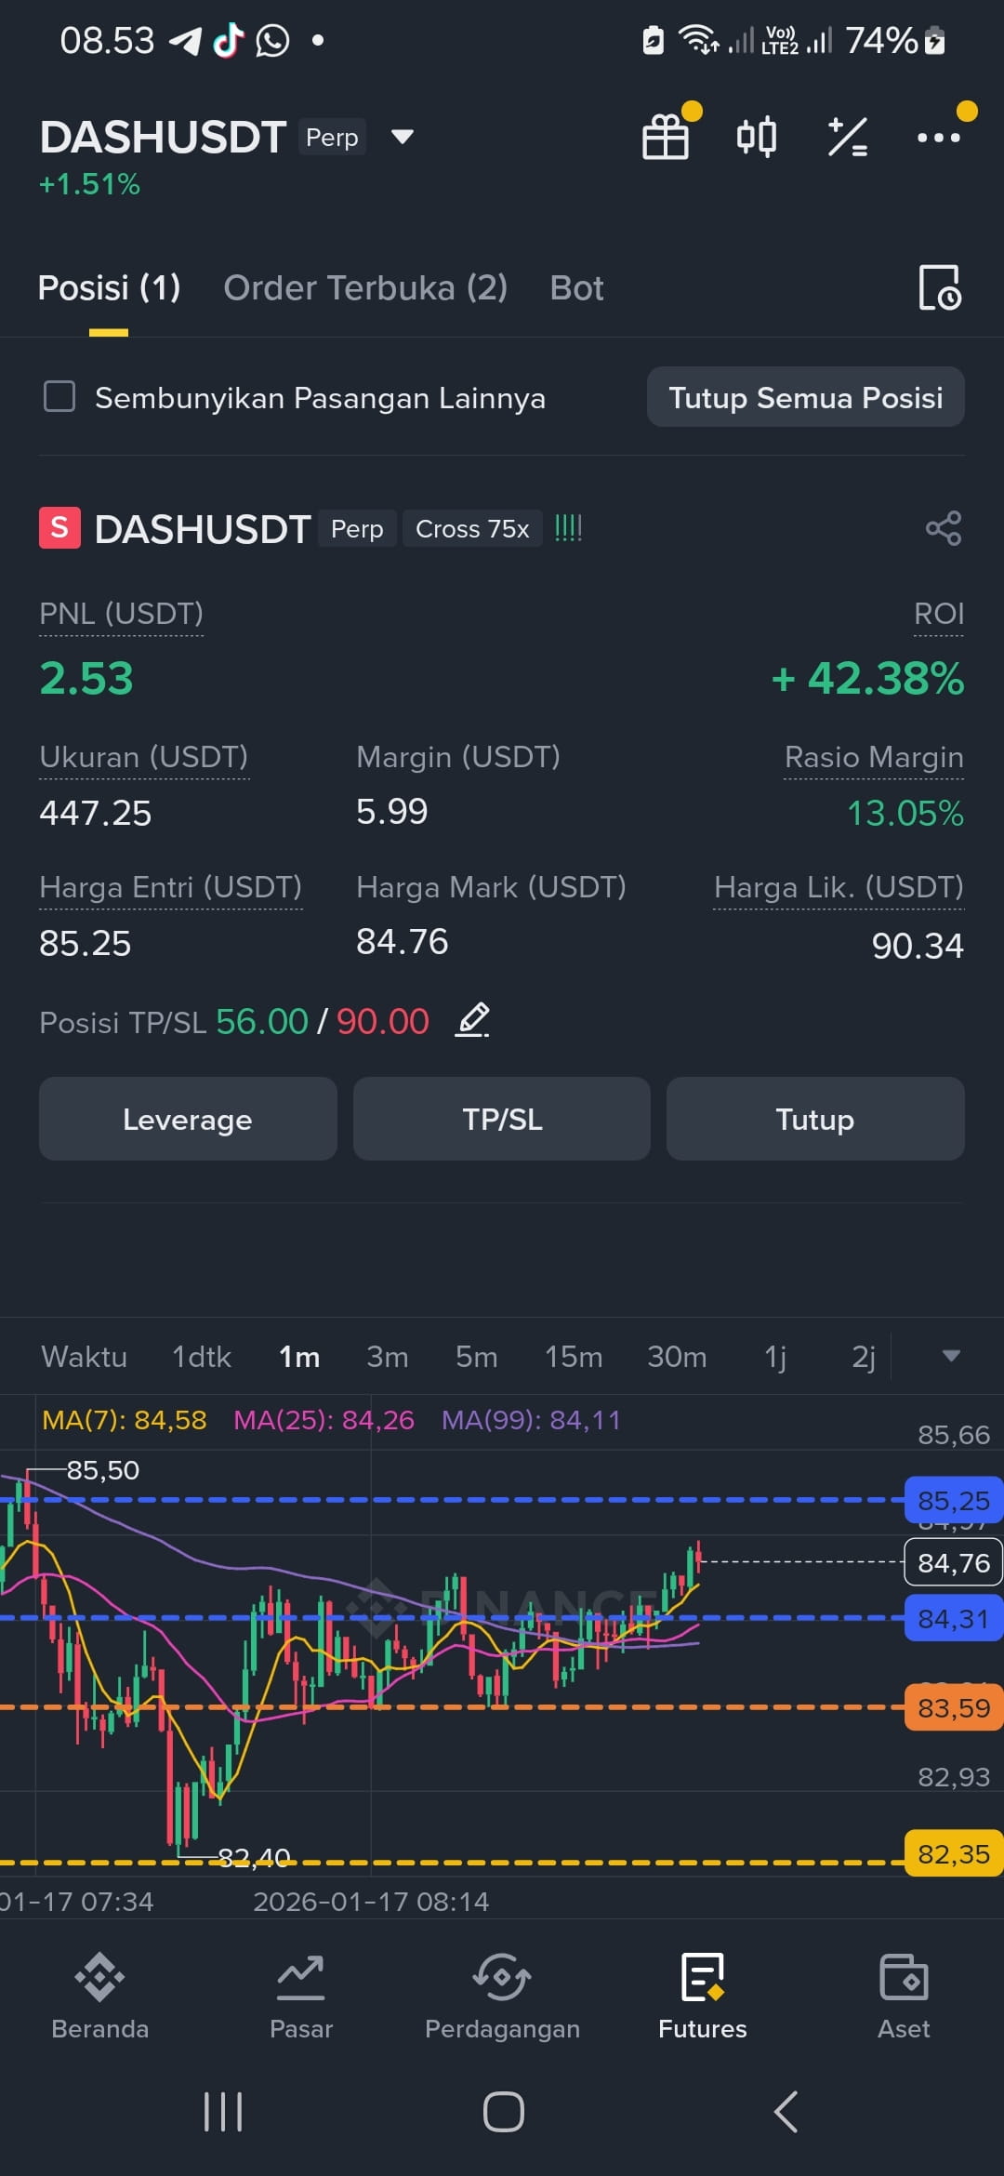
Task: Open the Pasar markets tab
Action: (x=301, y=1997)
